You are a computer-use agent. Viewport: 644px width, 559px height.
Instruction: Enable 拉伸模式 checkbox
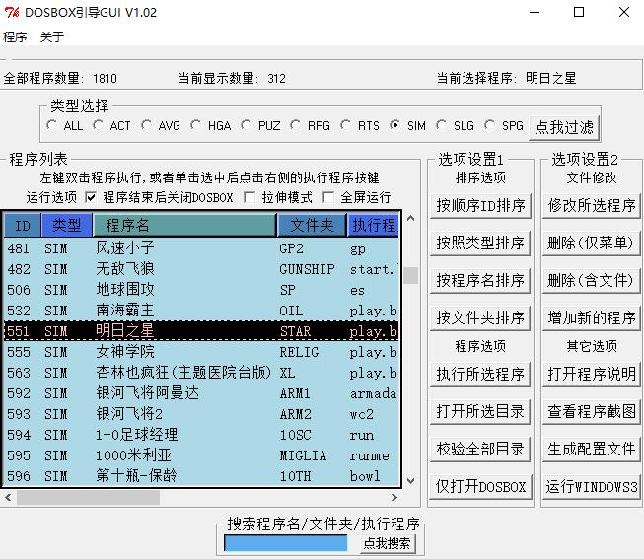coord(249,197)
